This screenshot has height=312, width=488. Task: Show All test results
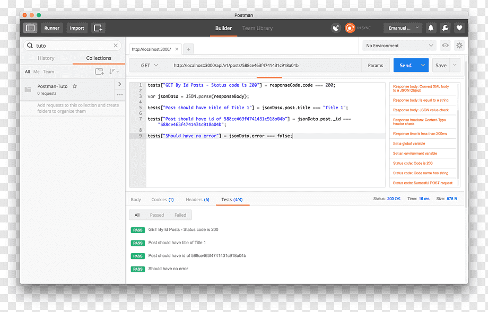137,215
